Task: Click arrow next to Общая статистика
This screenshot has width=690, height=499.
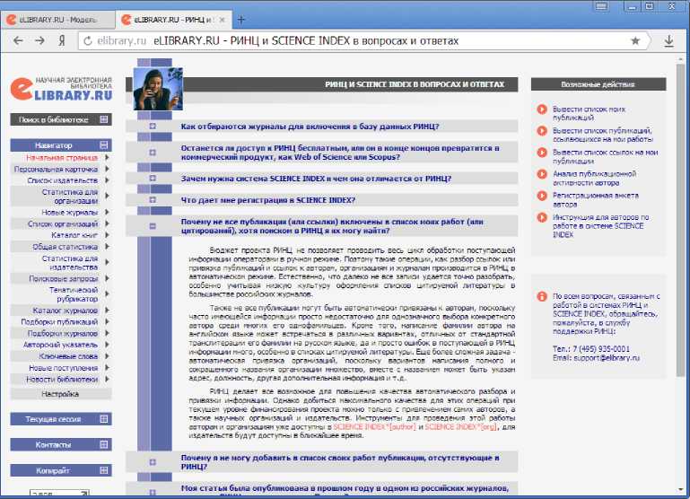Action: tap(107, 247)
